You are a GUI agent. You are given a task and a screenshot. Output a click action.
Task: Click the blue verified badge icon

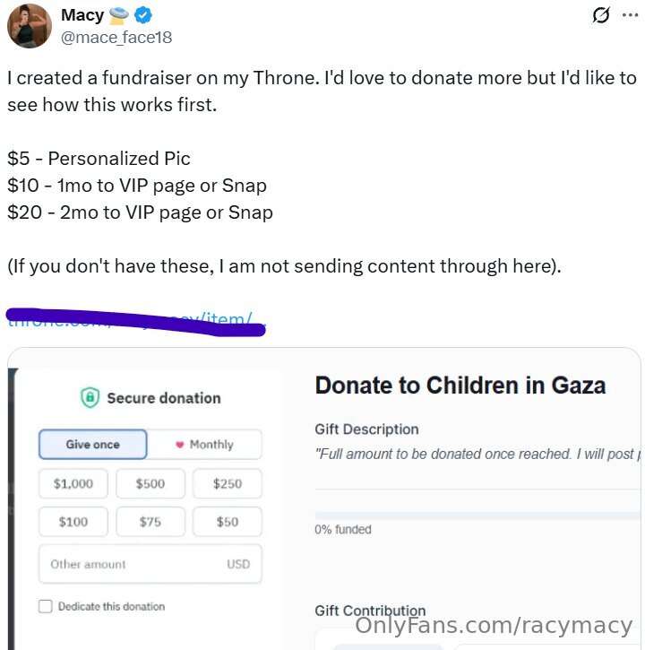(143, 15)
